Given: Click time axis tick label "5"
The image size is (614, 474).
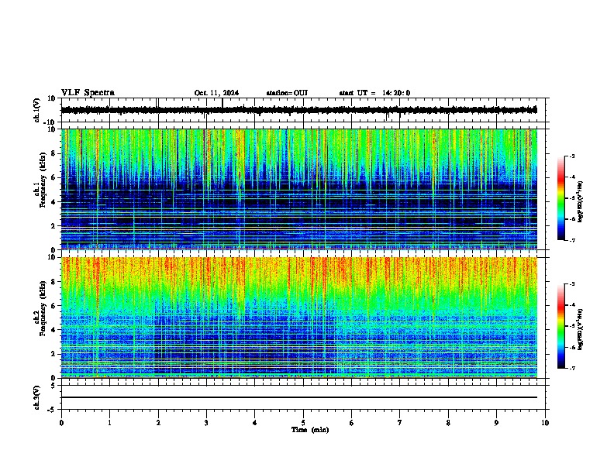Looking at the screenshot, I should point(303,423).
